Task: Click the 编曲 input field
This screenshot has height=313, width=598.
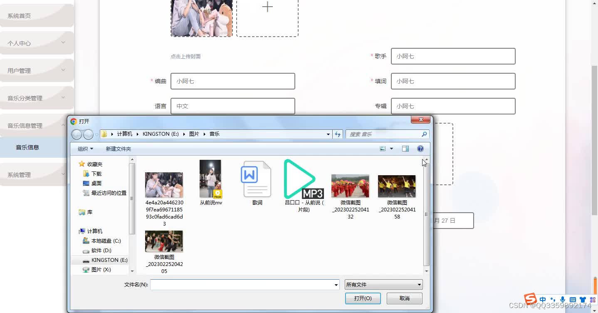Action: (232, 81)
